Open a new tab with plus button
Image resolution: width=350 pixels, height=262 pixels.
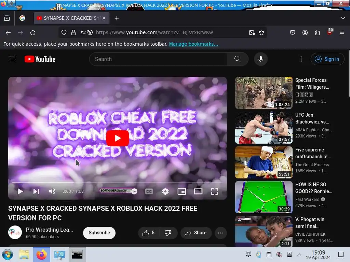click(x=117, y=18)
